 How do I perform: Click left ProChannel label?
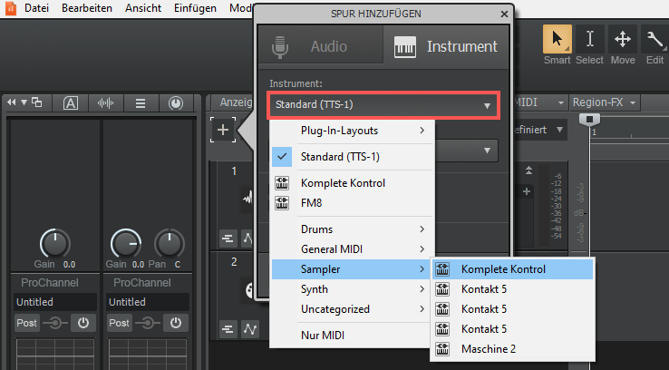point(50,283)
